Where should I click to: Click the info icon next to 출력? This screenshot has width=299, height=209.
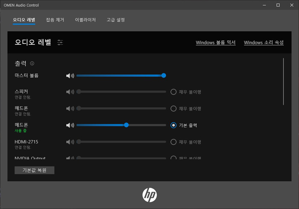[x=32, y=64]
